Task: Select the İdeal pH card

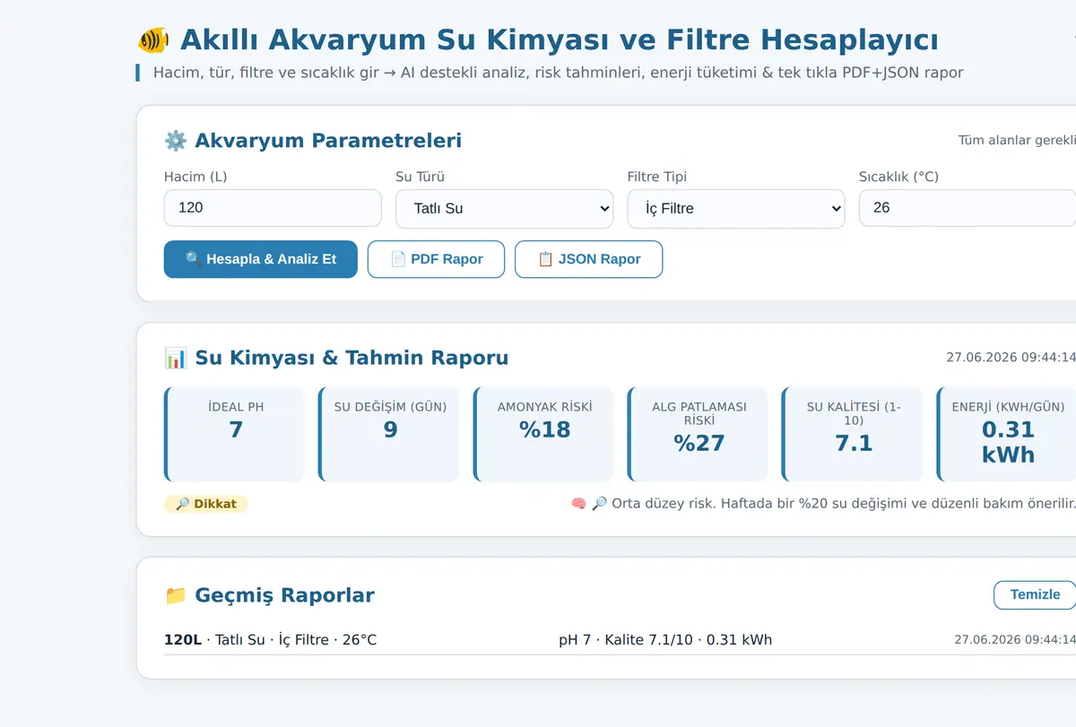Action: click(235, 434)
